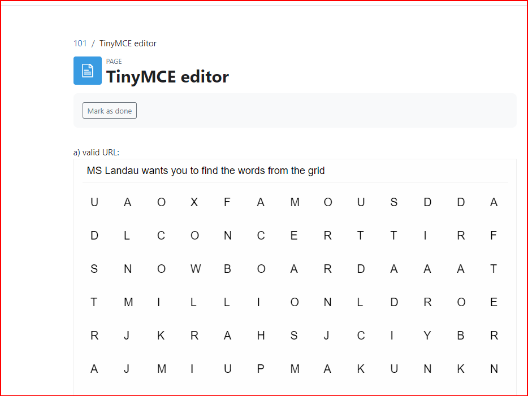This screenshot has width=528, height=396.
Task: Click the 'a) valid URL:' label
Action: 96,153
